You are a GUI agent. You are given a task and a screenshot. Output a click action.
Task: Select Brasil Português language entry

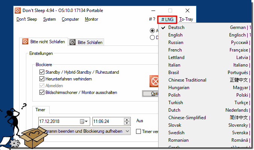coord(205,73)
